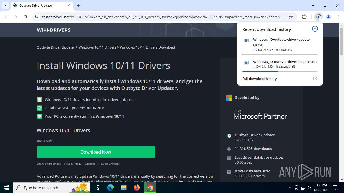Click the scrollbar down arrow

point(342,180)
